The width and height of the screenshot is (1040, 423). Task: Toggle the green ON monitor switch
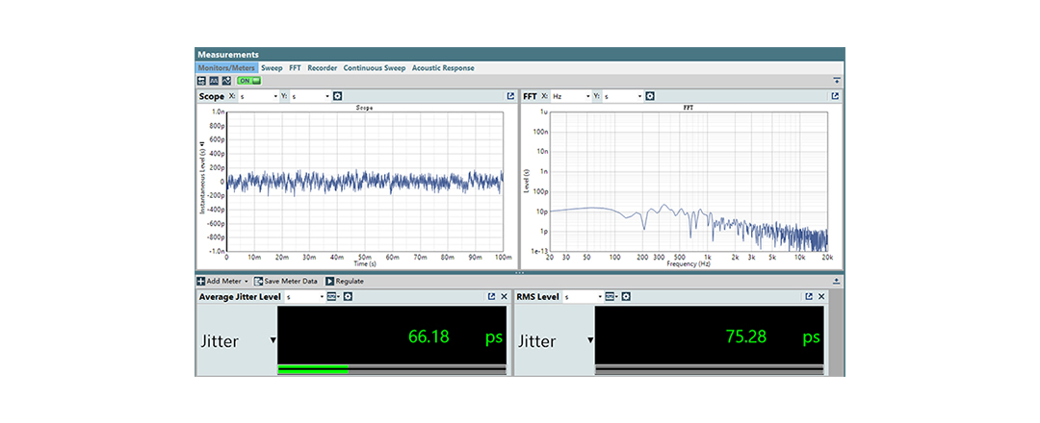point(248,81)
